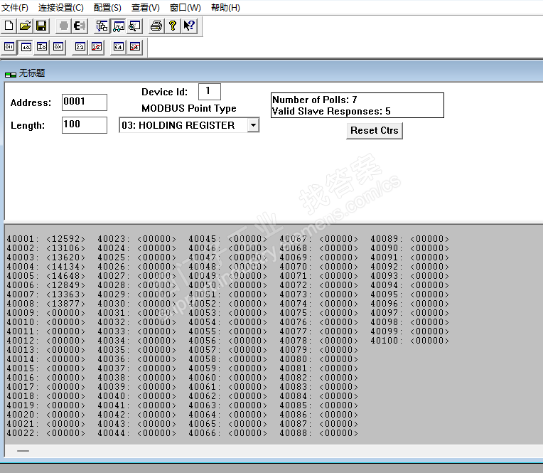Open About via yellow question mark icon
Viewport: 543px width, 473px height.
click(173, 26)
